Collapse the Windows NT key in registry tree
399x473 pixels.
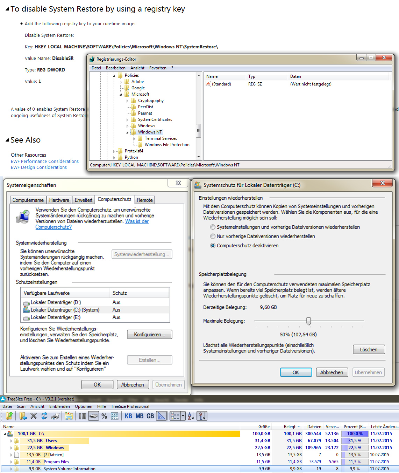tap(127, 132)
